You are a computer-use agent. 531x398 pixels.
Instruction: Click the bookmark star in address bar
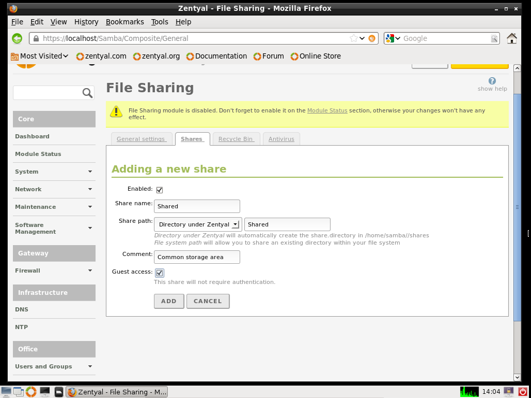[x=354, y=38]
